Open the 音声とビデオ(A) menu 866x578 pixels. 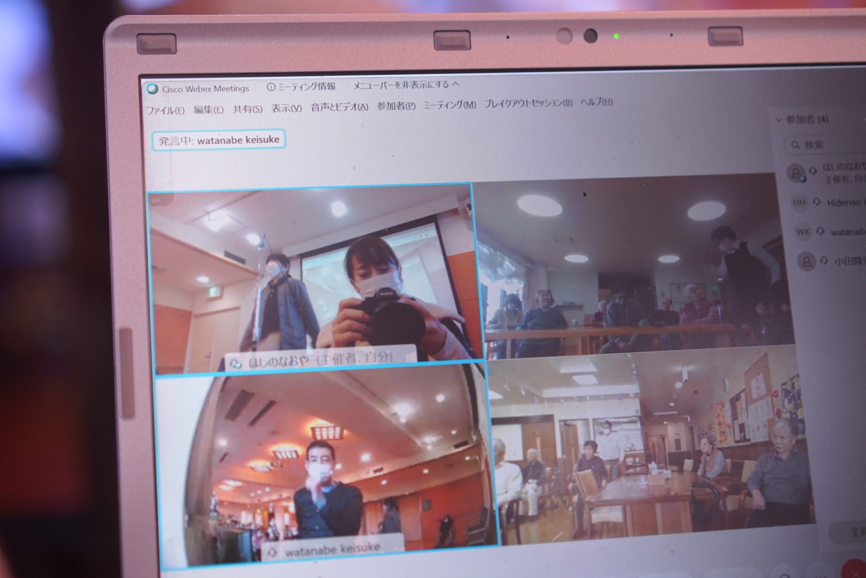click(x=339, y=107)
